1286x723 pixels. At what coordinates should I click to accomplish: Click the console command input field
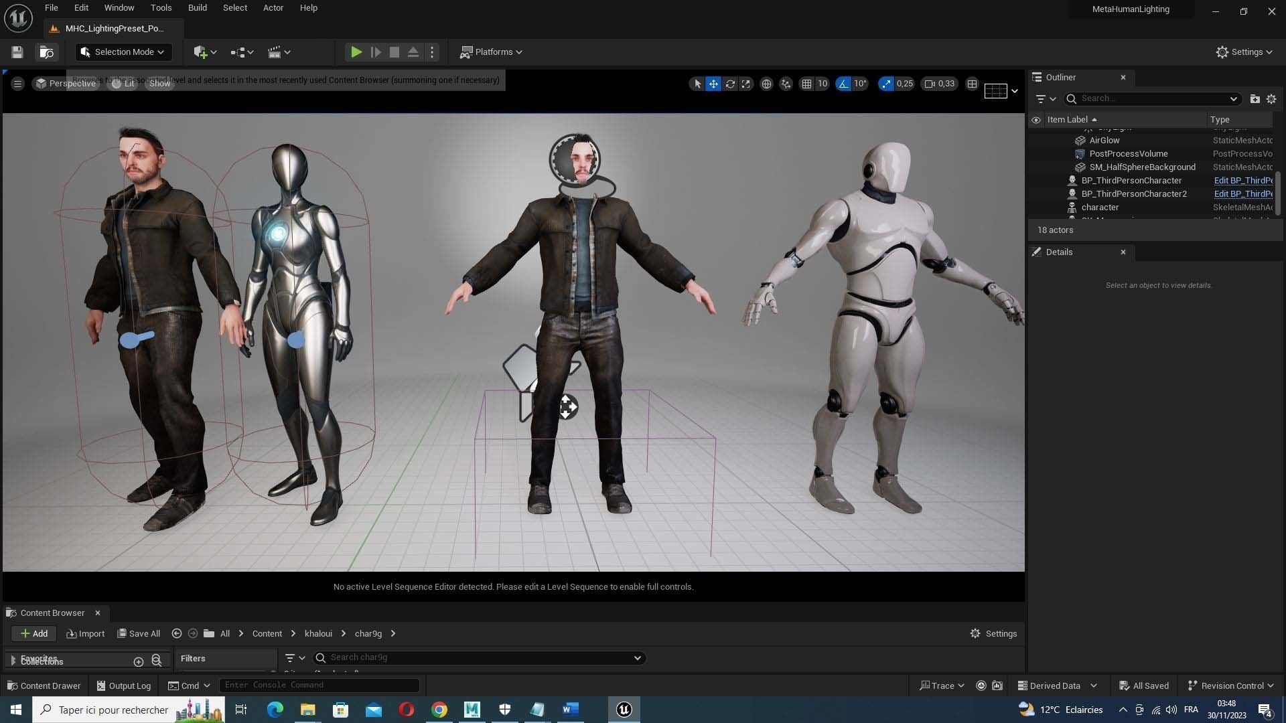coord(319,685)
